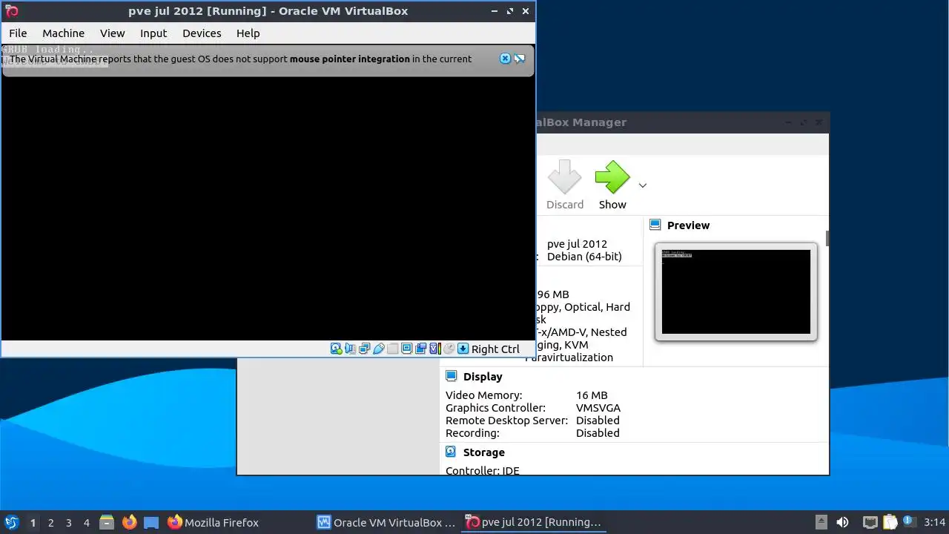Click the USB devices status icon
Screen dimensions: 949x534
[378, 349]
